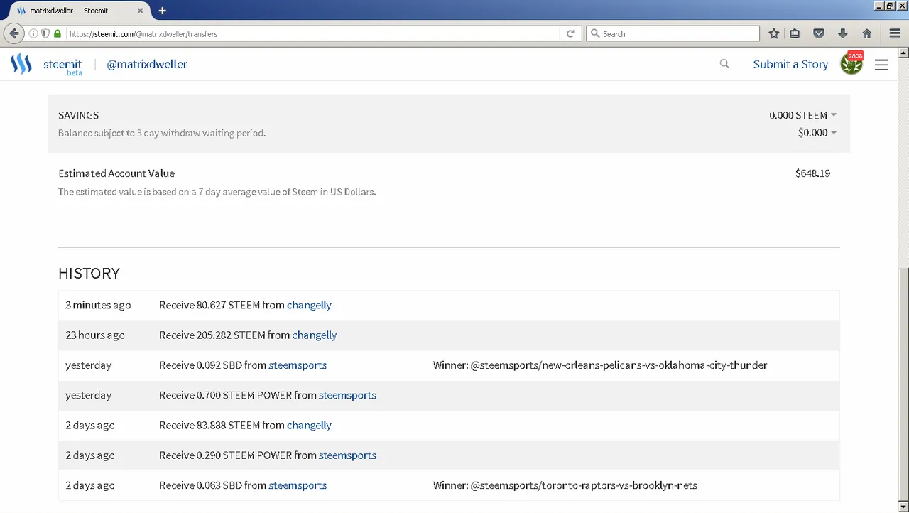The image size is (909, 513).
Task: Reload the page with refresh icon
Action: coord(570,33)
